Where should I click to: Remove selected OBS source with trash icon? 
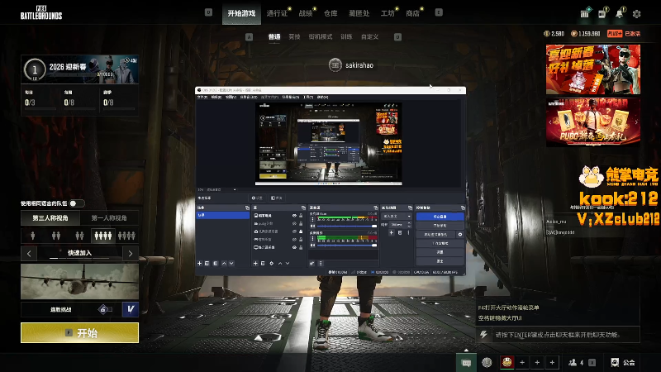tap(263, 263)
